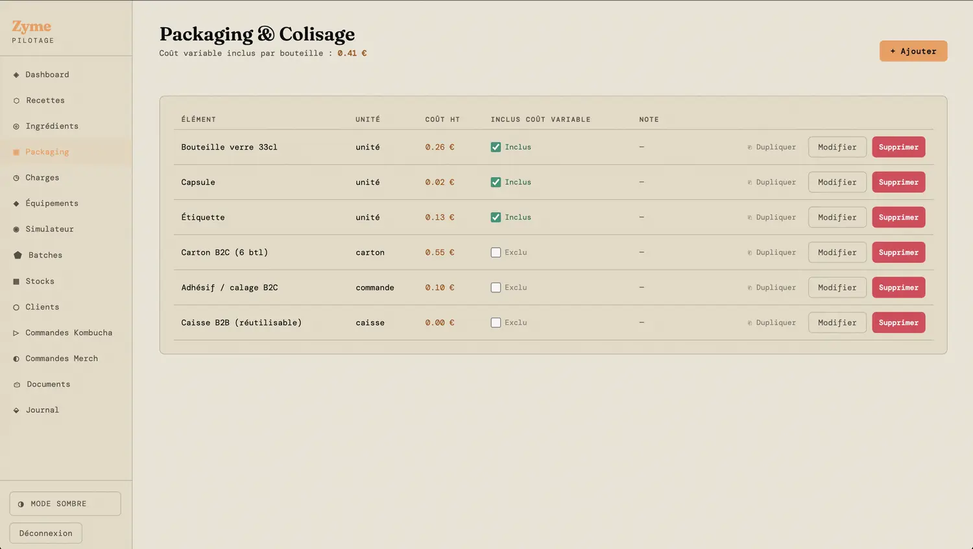Click Modifier for Carton B2C row
The height and width of the screenshot is (549, 973).
[837, 252]
